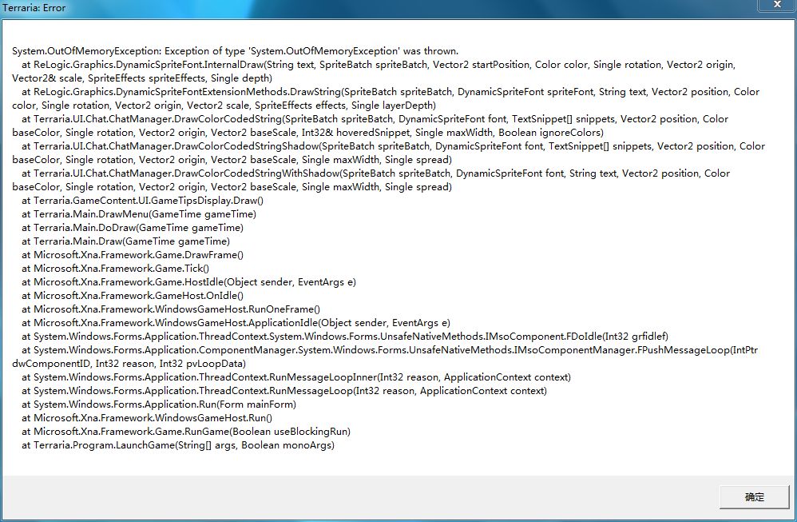Click the Game.RunGame line
Screen dimensions: 797x522
(x=186, y=432)
